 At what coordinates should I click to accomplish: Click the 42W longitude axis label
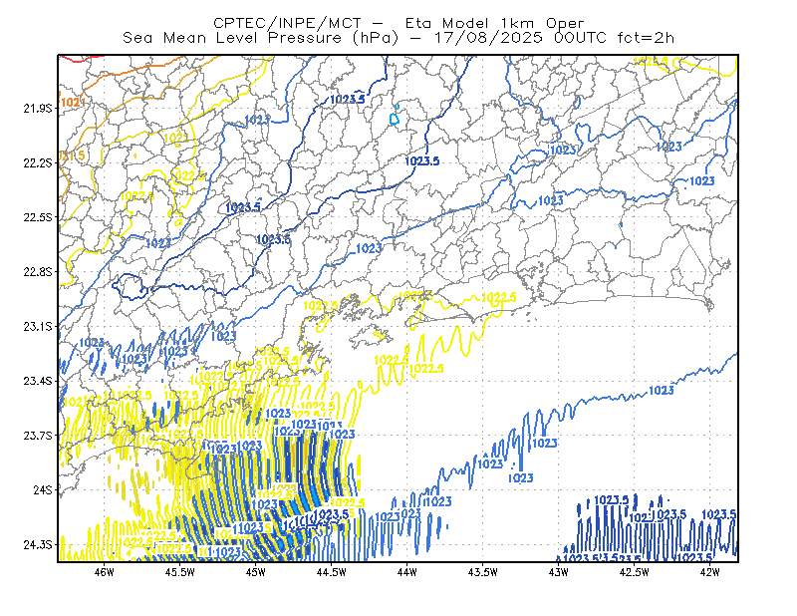(x=709, y=572)
